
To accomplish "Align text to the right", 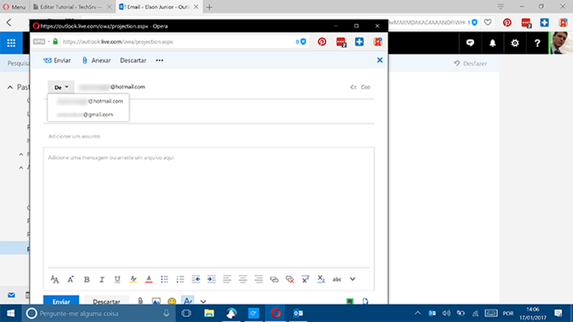I will click(x=259, y=280).
